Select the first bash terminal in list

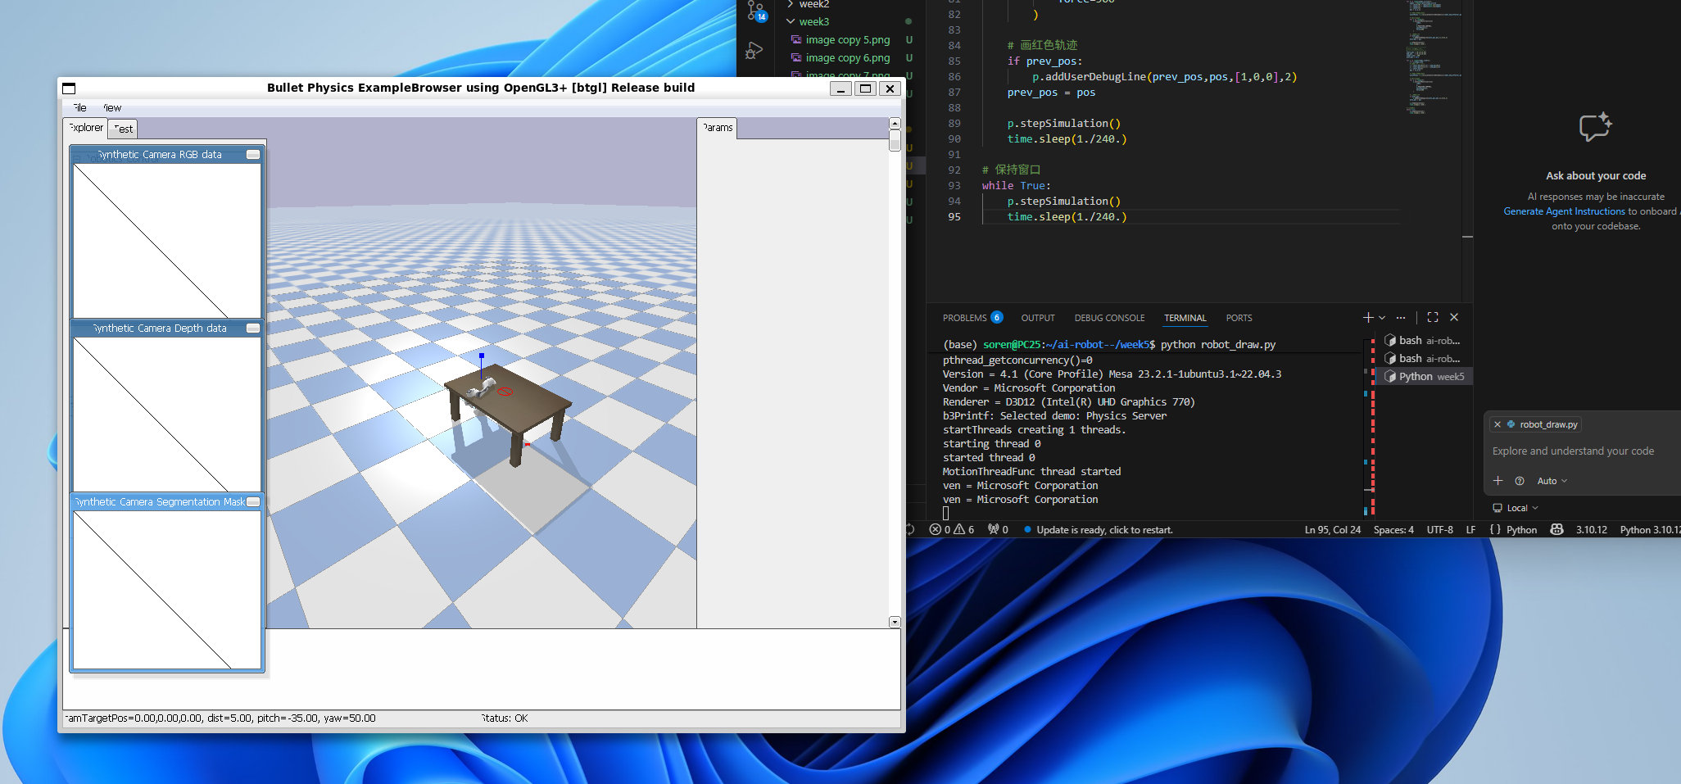[x=1422, y=341]
